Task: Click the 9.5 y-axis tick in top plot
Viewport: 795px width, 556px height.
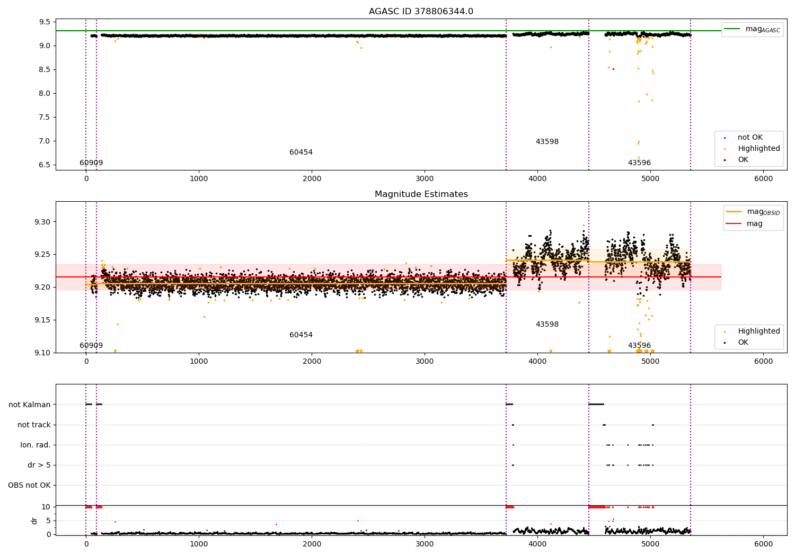Action: click(45, 22)
